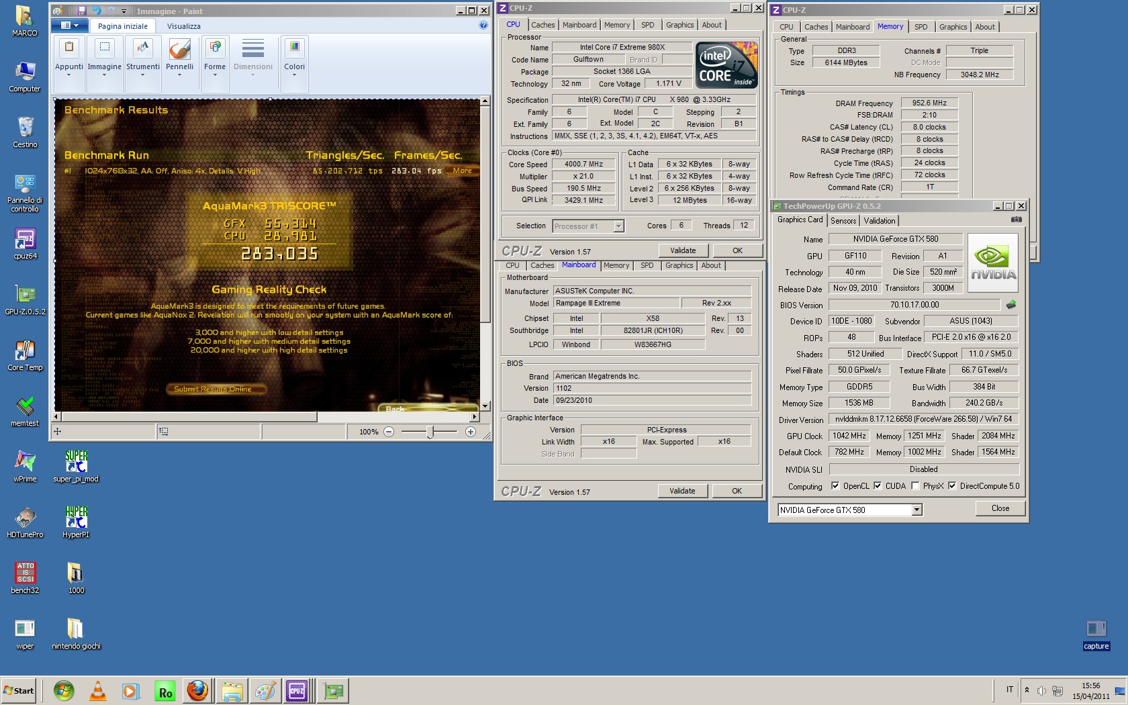
Task: Click the GPU-Z screenshot camera icon
Action: (1017, 220)
